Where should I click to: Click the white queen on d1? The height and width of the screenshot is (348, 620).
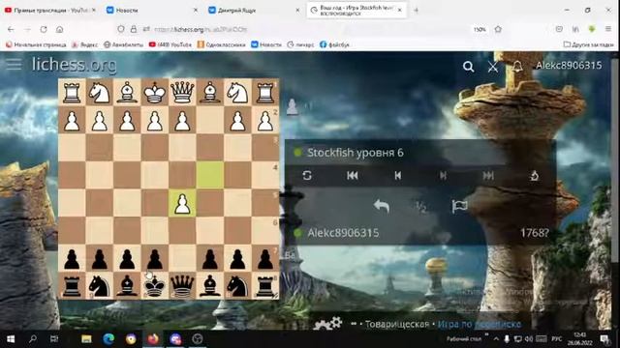[x=182, y=92]
